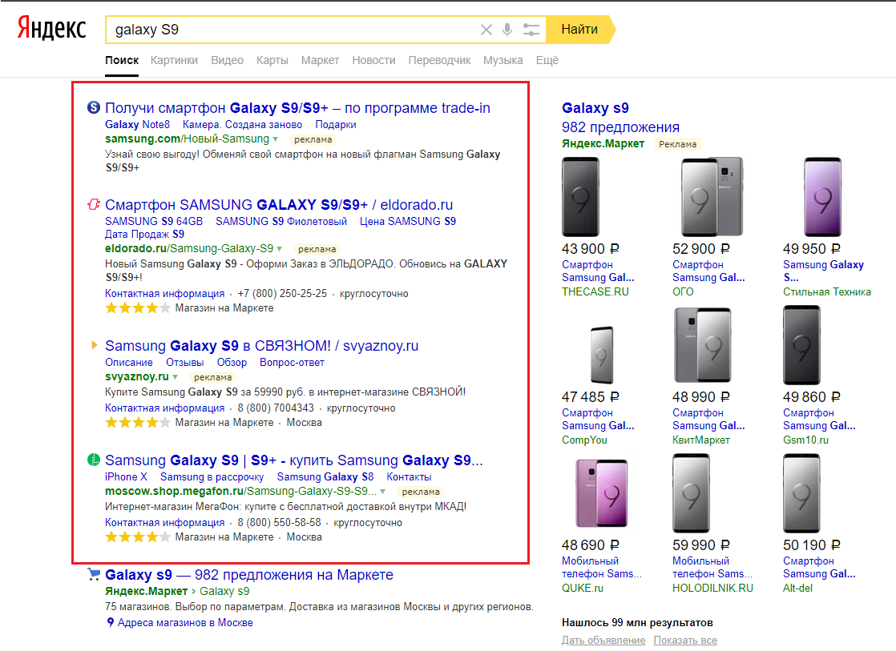This screenshot has height=651, width=896.
Task: Open the Ещё more services menu
Action: pos(547,61)
